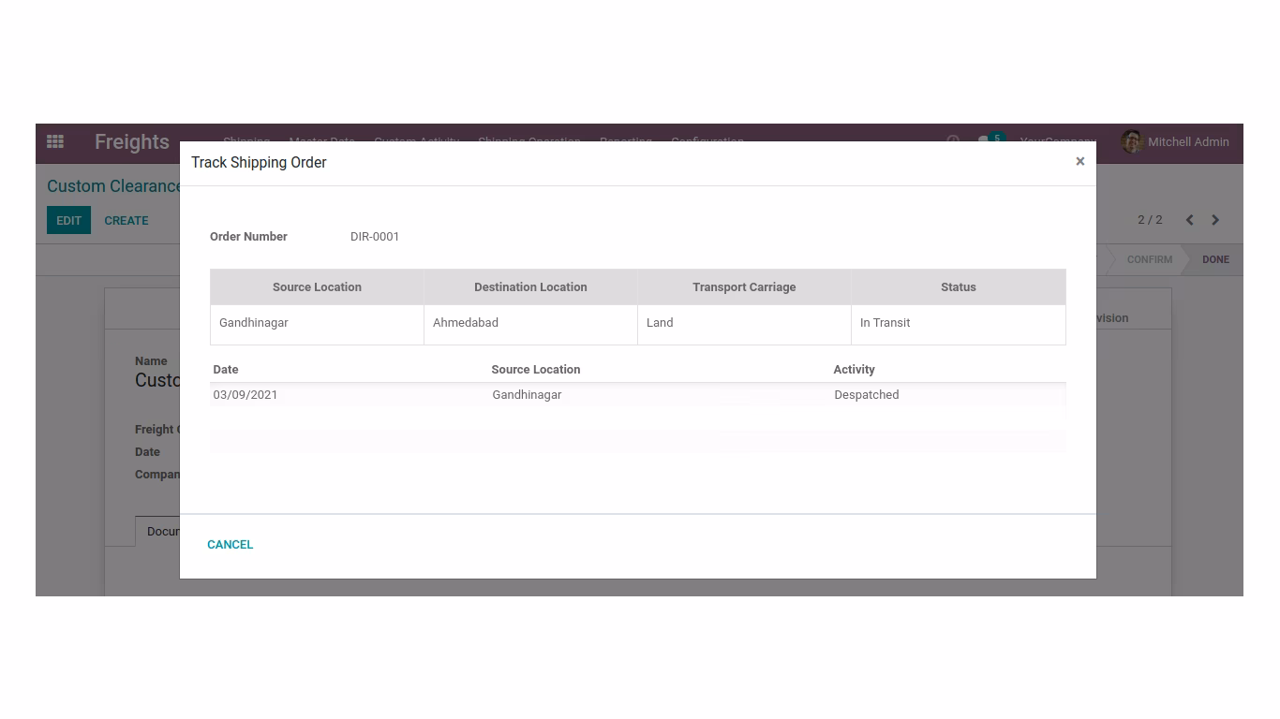Sort tracking list by Source Location
The height and width of the screenshot is (719, 1280).
pyautogui.click(x=536, y=370)
